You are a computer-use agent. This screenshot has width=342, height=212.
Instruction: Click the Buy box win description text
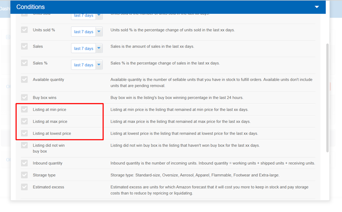point(177,97)
